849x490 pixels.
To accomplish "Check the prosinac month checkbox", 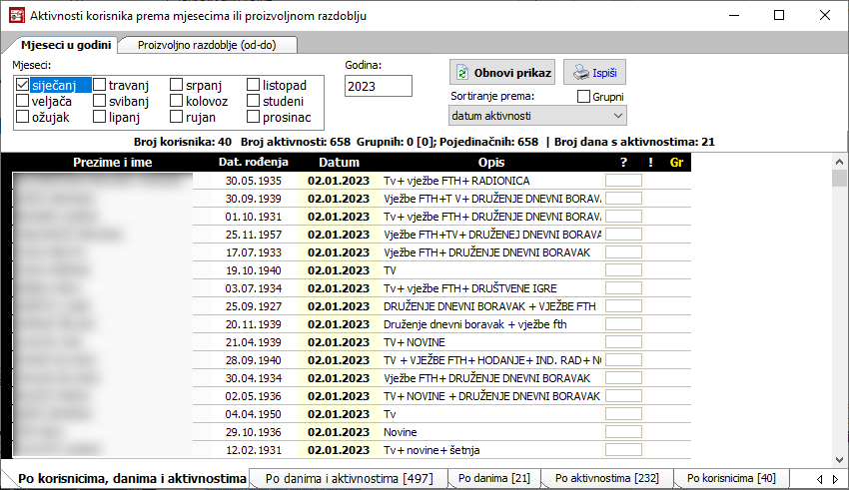I will (254, 118).
